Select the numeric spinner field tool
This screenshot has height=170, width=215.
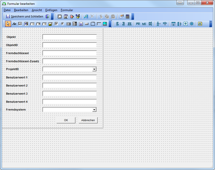(26, 24)
